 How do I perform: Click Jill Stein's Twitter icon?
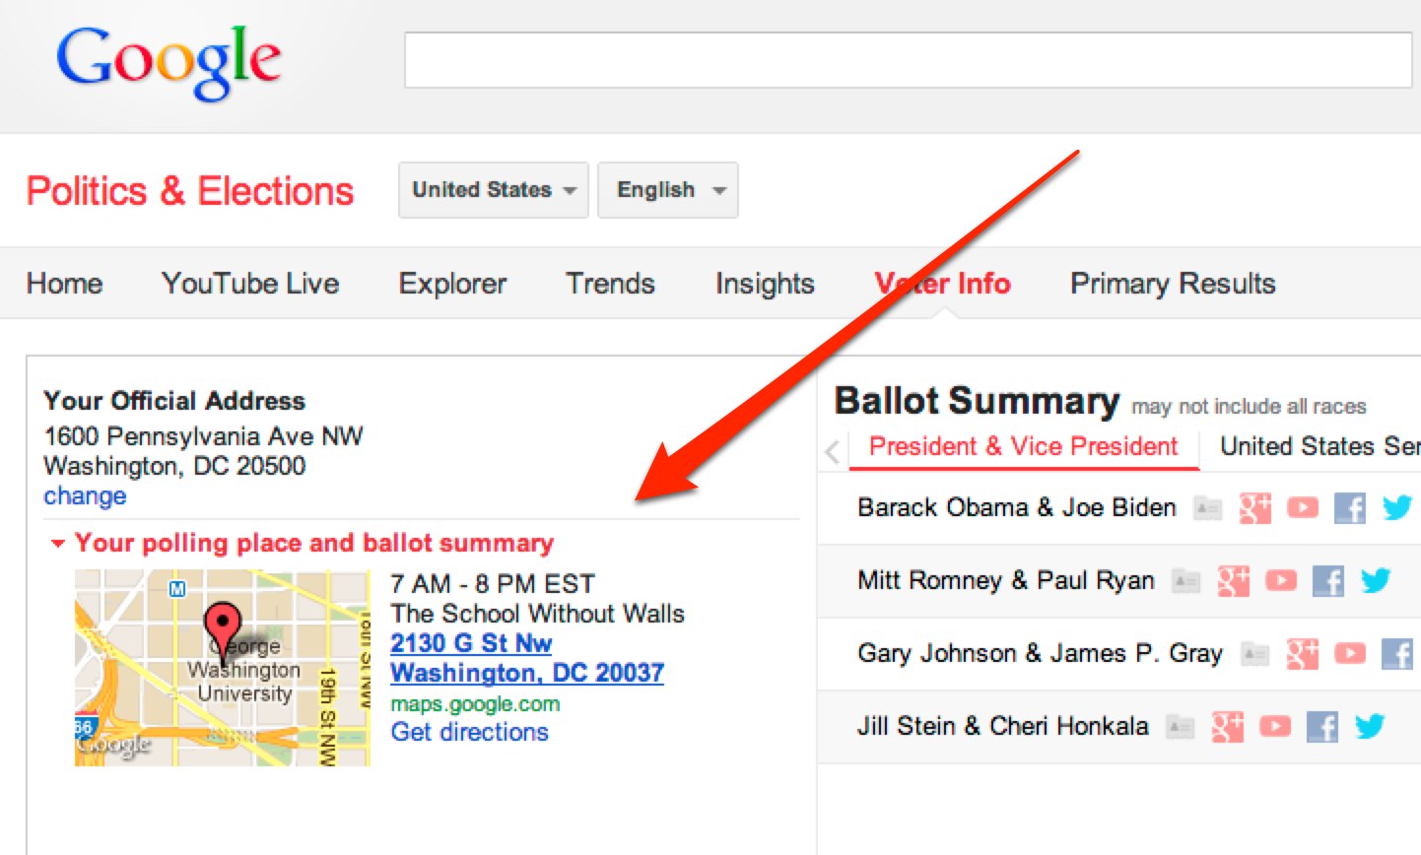coord(1370,726)
